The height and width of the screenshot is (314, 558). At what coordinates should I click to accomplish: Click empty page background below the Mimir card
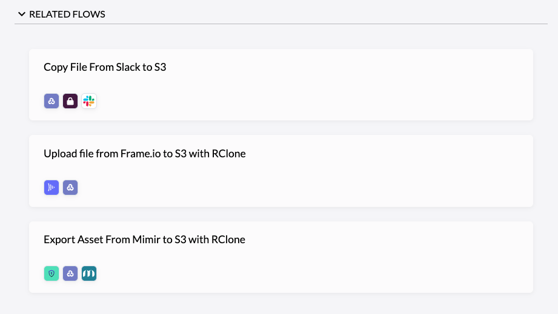pos(281,304)
